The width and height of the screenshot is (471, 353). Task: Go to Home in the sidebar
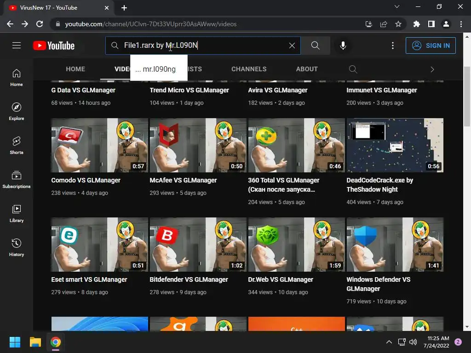pos(17,78)
